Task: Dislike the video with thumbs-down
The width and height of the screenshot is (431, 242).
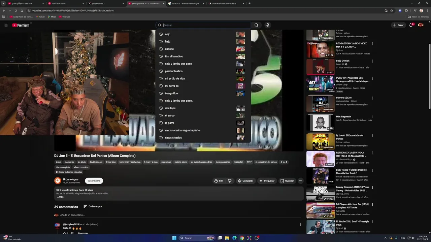Action: click(230, 181)
